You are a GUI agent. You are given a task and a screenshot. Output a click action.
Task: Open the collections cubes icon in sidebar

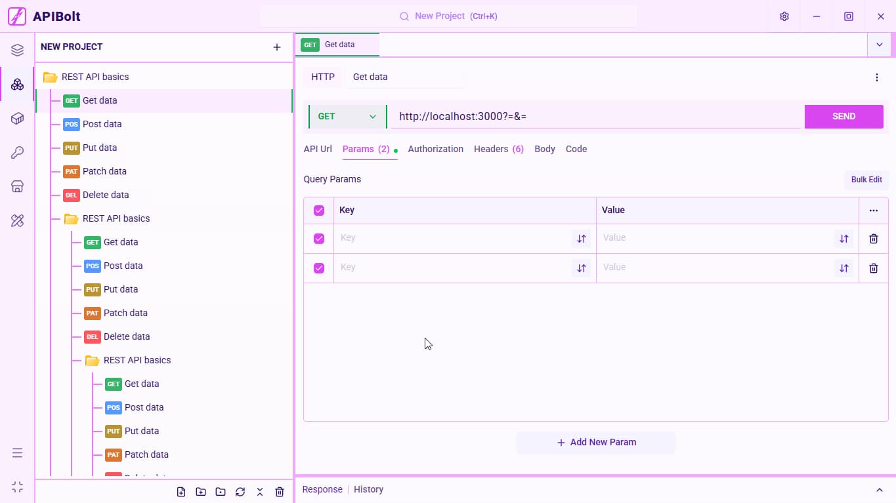18,84
